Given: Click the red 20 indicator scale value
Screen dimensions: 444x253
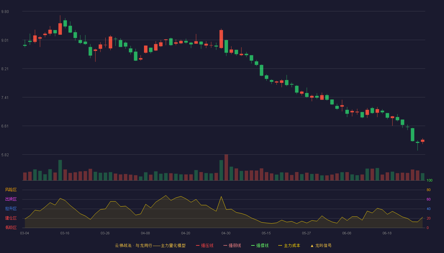Looking at the screenshot, I should coord(429,218).
